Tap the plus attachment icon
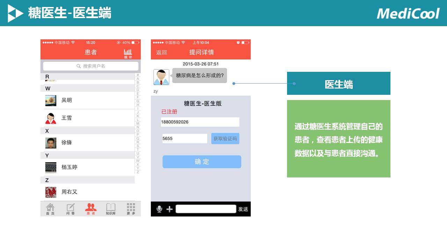 169,209
